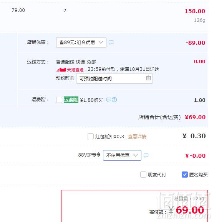Uncheck 匿名购买 anonymous purchase
This screenshot has height=222, width=214.
(185, 175)
